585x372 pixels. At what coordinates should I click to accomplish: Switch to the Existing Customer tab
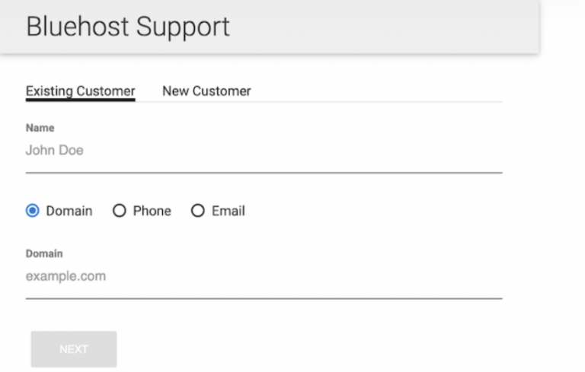click(x=80, y=91)
